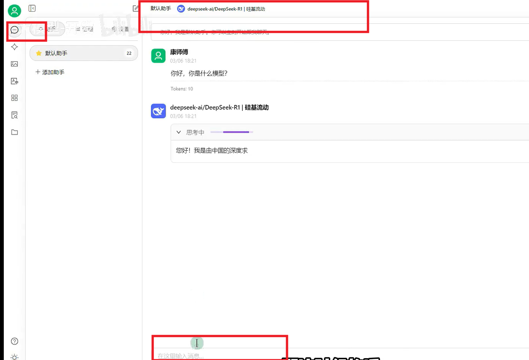
Task: Open the user avatar profile
Action: coord(14,11)
